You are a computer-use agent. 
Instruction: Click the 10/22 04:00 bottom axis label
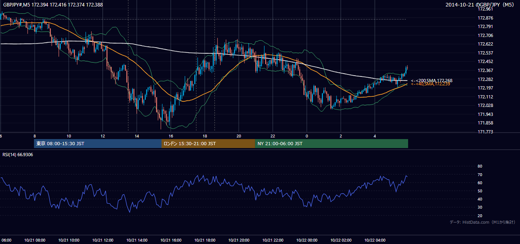[x=375, y=240]
